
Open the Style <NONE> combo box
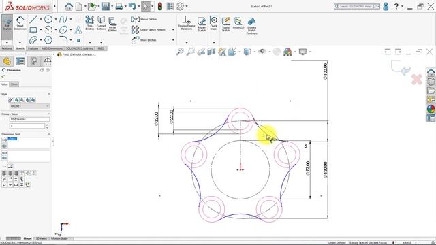pos(29,106)
